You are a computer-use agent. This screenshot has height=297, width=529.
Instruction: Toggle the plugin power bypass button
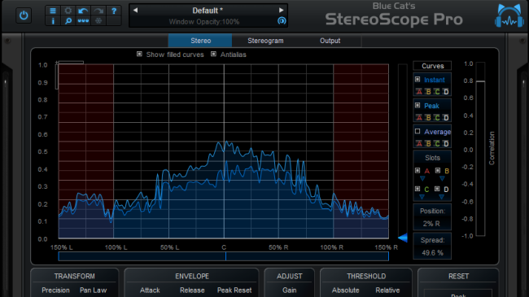click(x=24, y=15)
